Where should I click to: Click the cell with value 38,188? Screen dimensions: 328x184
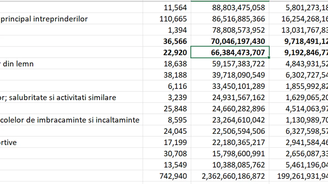(167, 75)
